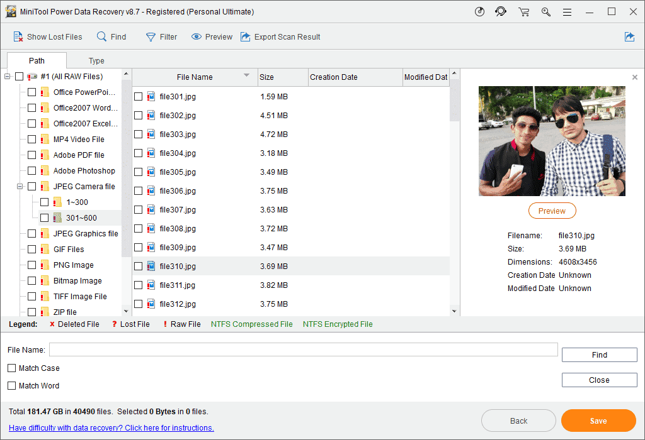This screenshot has height=440, width=645.
Task: Click the share icon at toolbar right
Action: click(x=629, y=37)
